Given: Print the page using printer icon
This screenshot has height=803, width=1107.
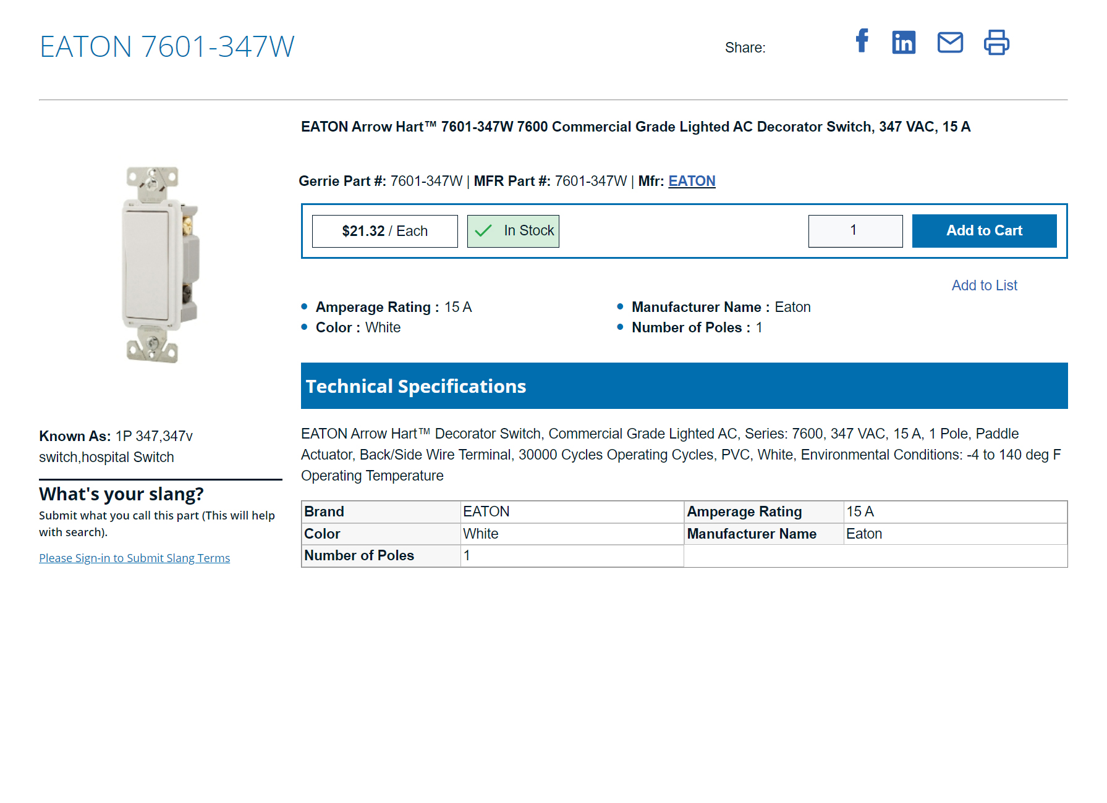Looking at the screenshot, I should (996, 42).
